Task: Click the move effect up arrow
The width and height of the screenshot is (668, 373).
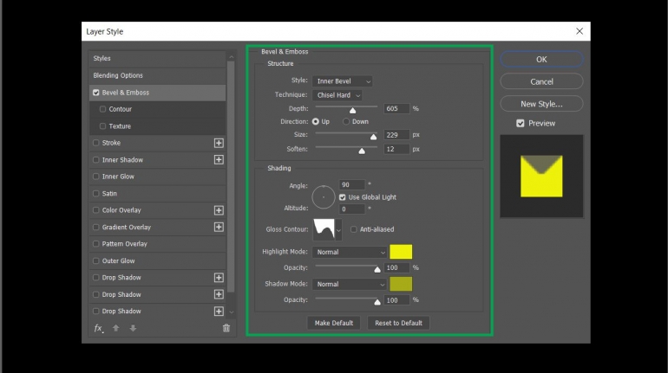Action: coord(116,328)
